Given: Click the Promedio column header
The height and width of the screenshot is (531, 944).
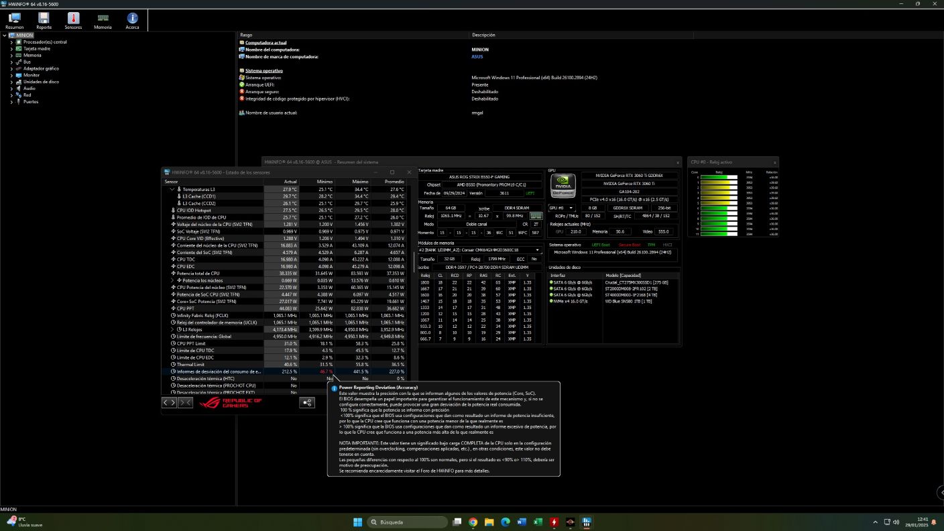Looking at the screenshot, I should coord(395,182).
